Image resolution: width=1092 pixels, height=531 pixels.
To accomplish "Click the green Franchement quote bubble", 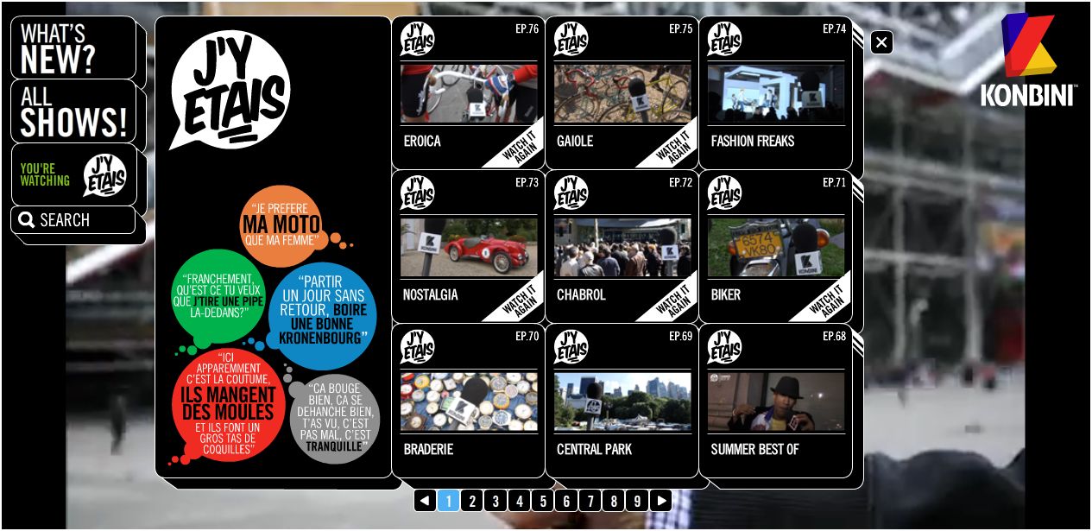I will [218, 298].
